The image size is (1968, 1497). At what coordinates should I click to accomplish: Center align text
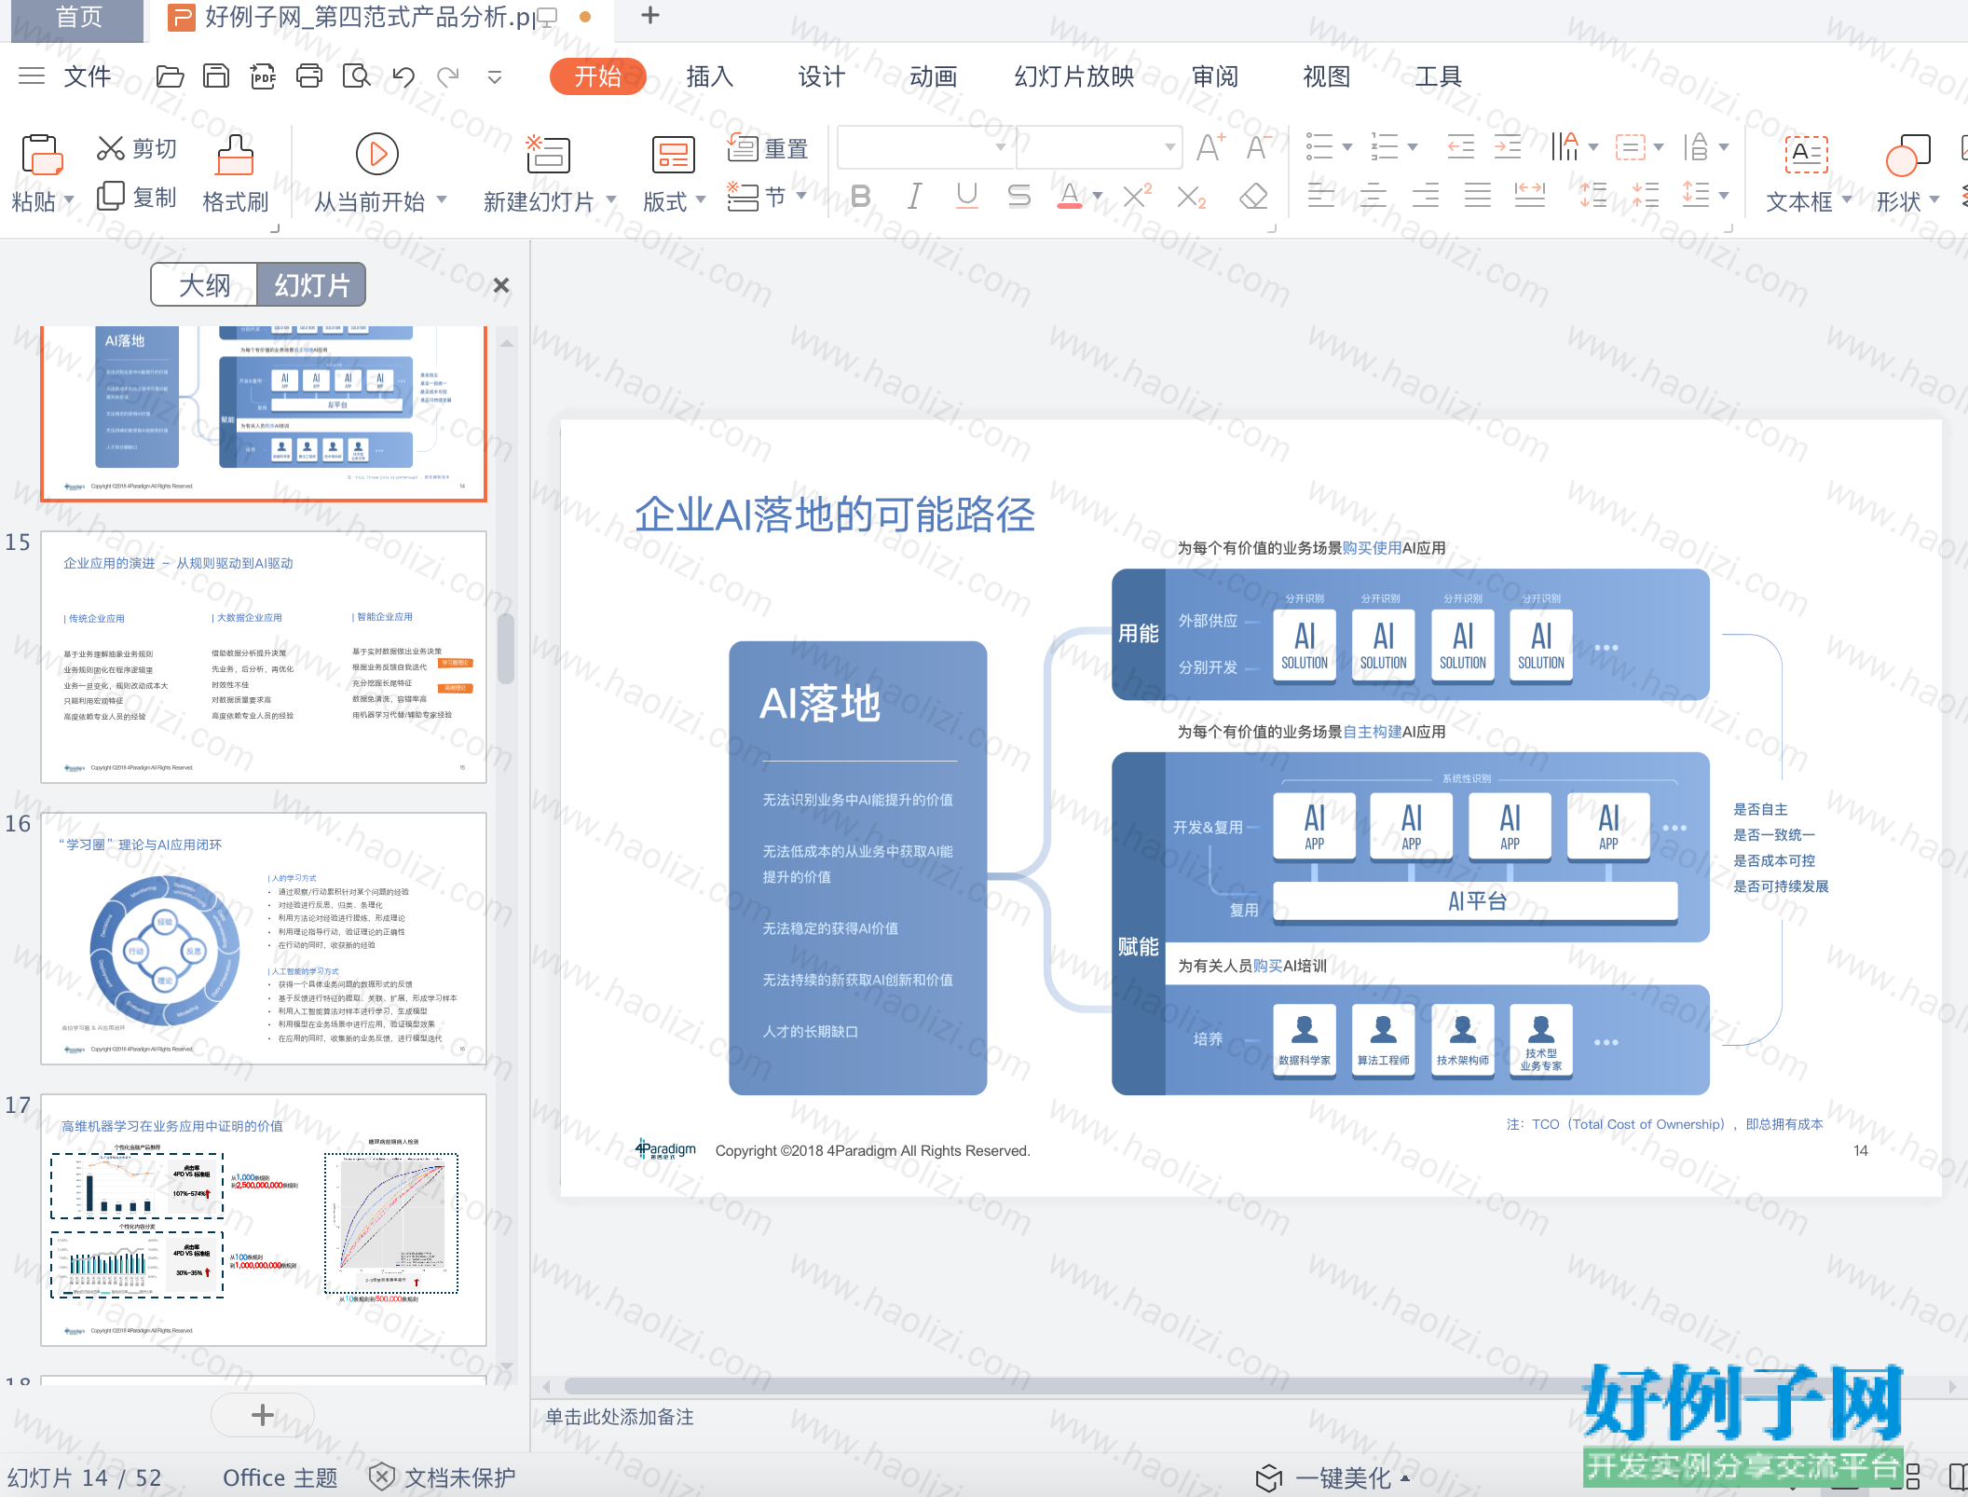[x=1373, y=196]
